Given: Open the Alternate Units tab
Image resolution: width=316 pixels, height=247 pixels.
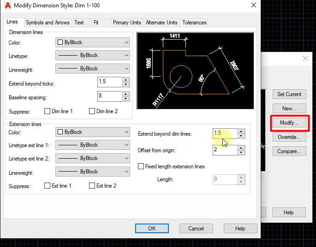Looking at the screenshot, I should click(161, 23).
